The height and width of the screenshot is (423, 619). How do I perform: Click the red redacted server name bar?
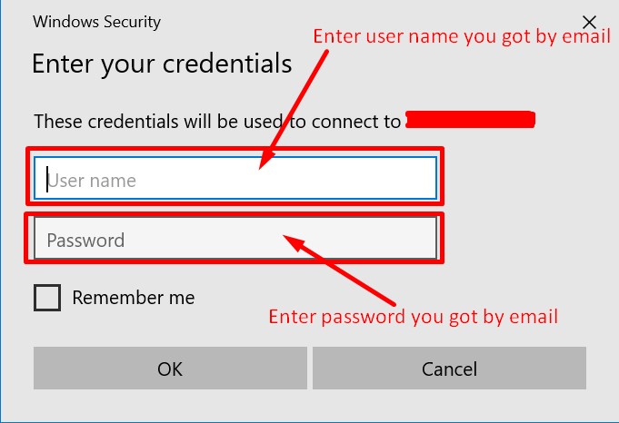[x=470, y=119]
